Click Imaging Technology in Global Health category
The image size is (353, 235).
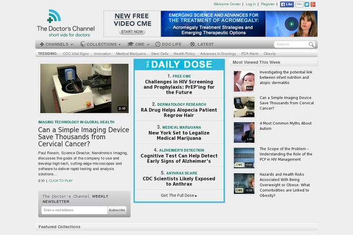coord(76,122)
